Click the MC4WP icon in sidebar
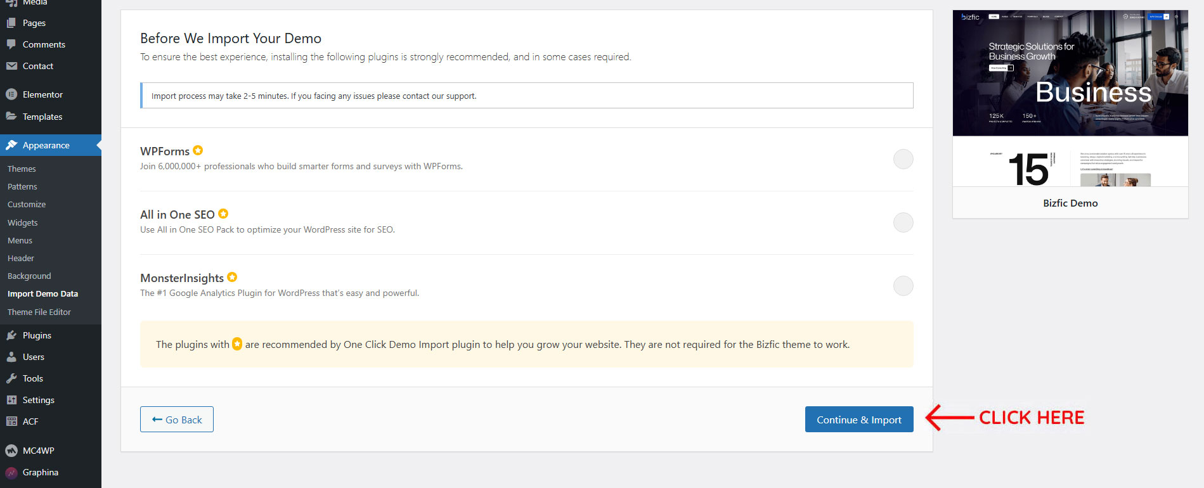The image size is (1204, 488). coord(11,451)
